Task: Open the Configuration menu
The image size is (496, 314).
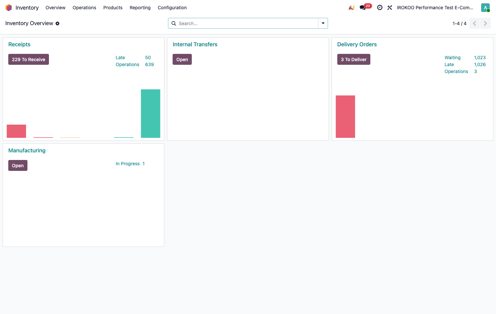Action: point(172,8)
